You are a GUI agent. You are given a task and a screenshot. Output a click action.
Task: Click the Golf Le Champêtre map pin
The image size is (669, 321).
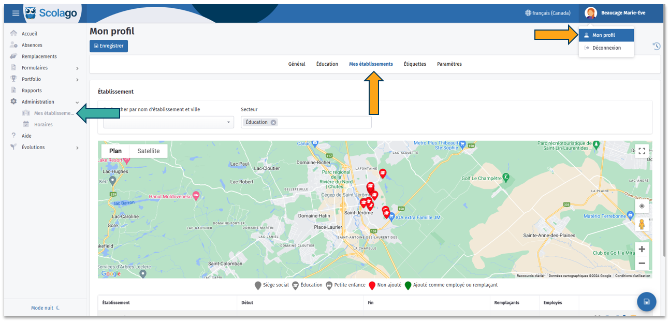coord(506,178)
